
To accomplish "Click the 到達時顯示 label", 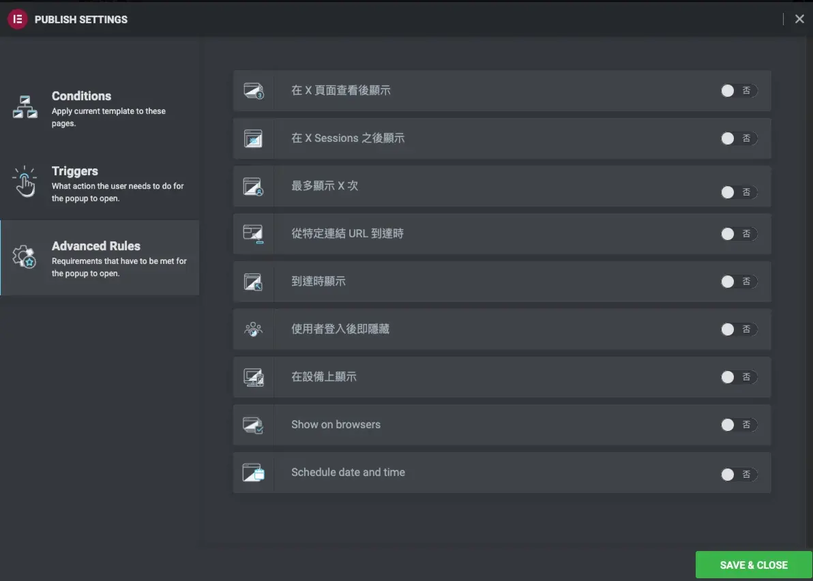I will 318,281.
